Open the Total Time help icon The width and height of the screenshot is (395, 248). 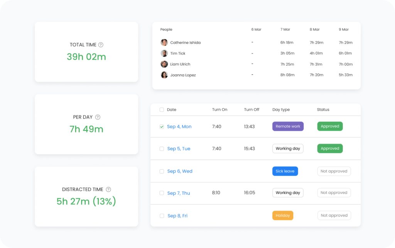[100, 45]
